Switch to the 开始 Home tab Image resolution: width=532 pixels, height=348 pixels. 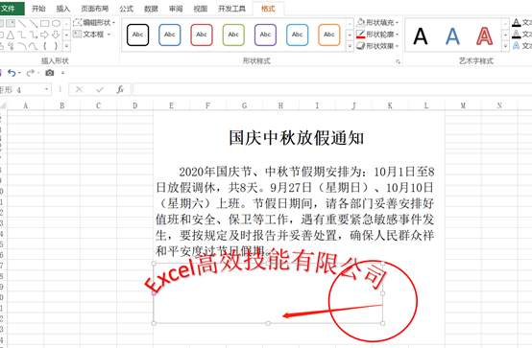[x=38, y=9]
